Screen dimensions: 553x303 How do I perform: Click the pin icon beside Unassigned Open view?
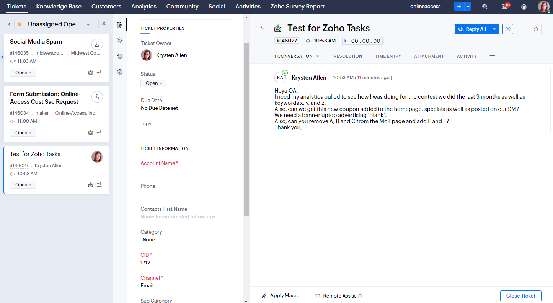pyautogui.click(x=103, y=24)
